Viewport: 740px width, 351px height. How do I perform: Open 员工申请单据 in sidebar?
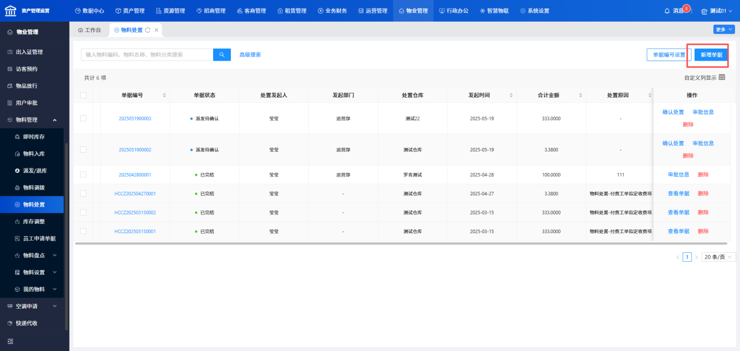39,239
